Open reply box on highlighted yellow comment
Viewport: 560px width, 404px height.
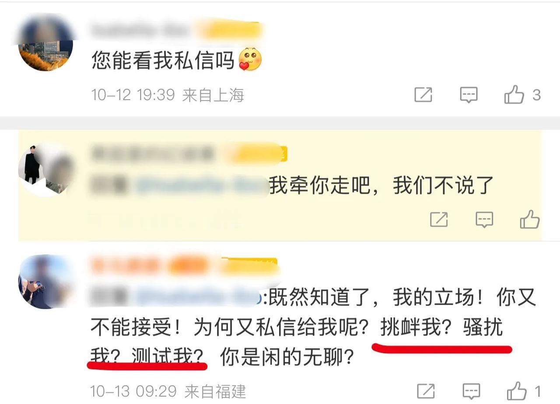(484, 219)
